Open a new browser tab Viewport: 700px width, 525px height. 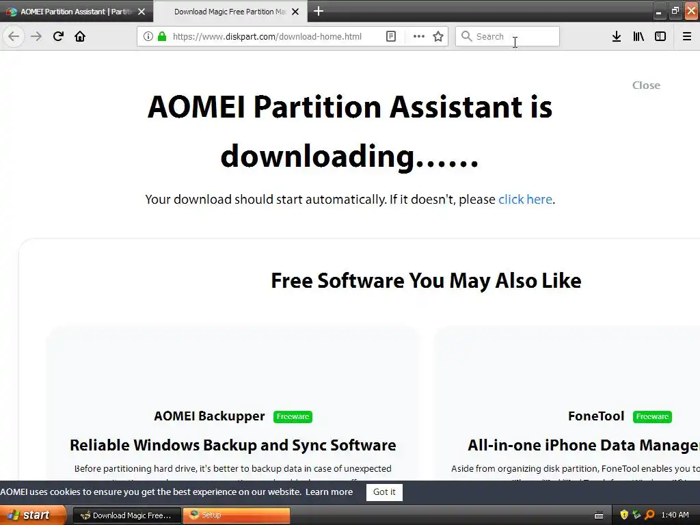click(x=319, y=11)
